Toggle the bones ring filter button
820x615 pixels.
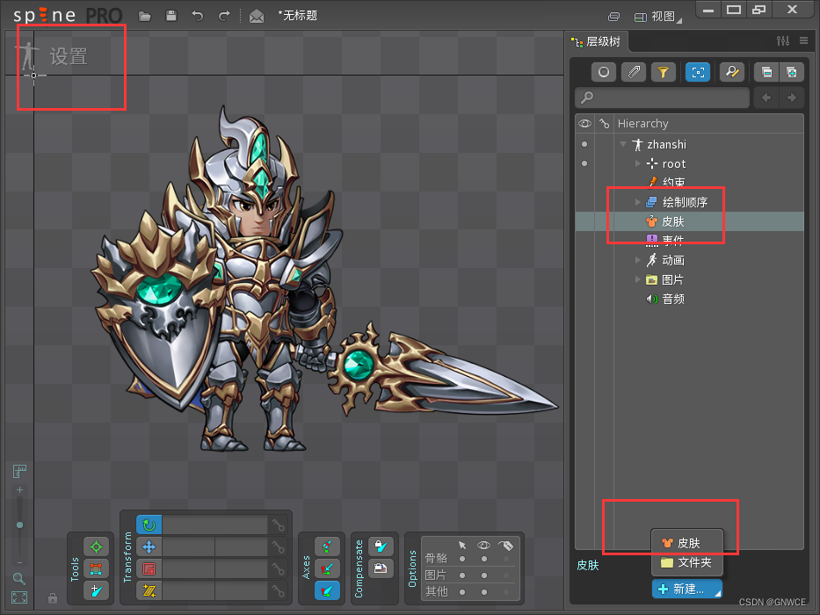[604, 72]
